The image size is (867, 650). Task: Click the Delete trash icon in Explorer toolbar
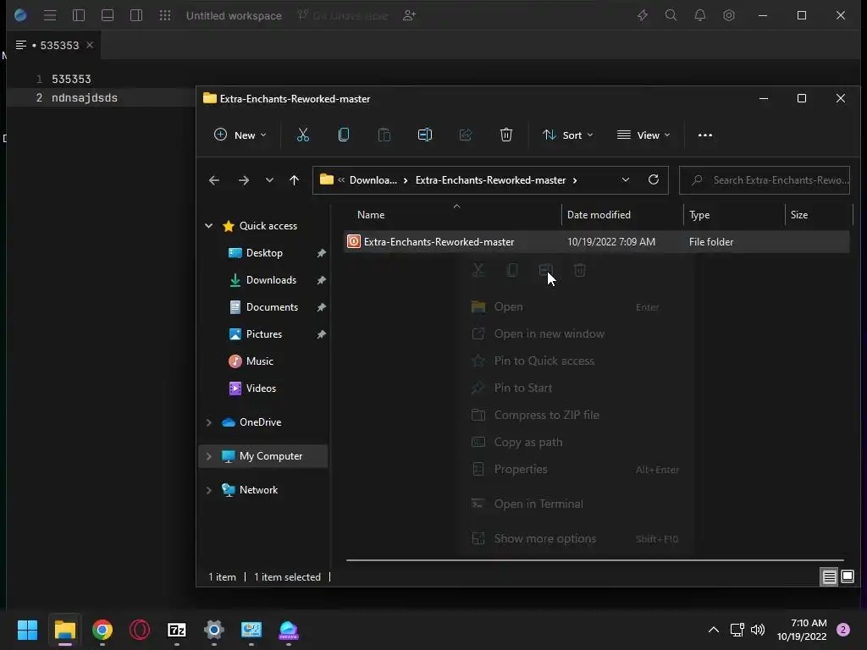pos(506,135)
